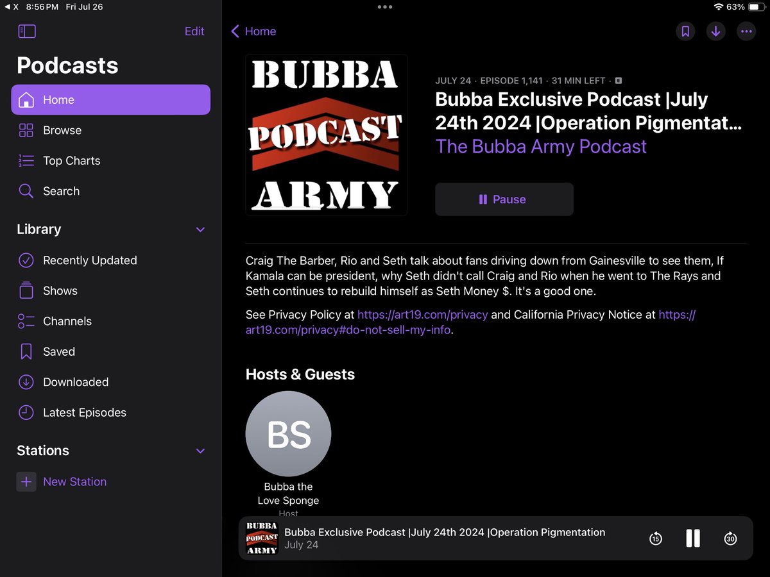Tap Edit in the sidebar header
Image resolution: width=770 pixels, height=577 pixels.
coord(194,31)
